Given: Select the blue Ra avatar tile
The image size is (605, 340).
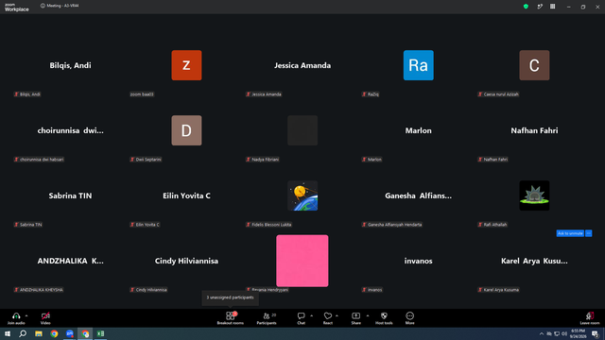Looking at the screenshot, I should [x=418, y=65].
